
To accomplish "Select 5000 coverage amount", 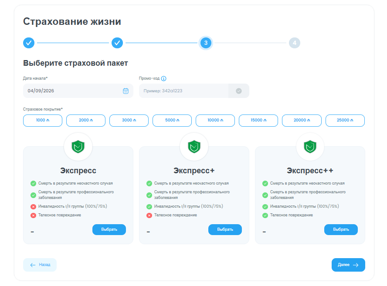I will click(x=172, y=121).
